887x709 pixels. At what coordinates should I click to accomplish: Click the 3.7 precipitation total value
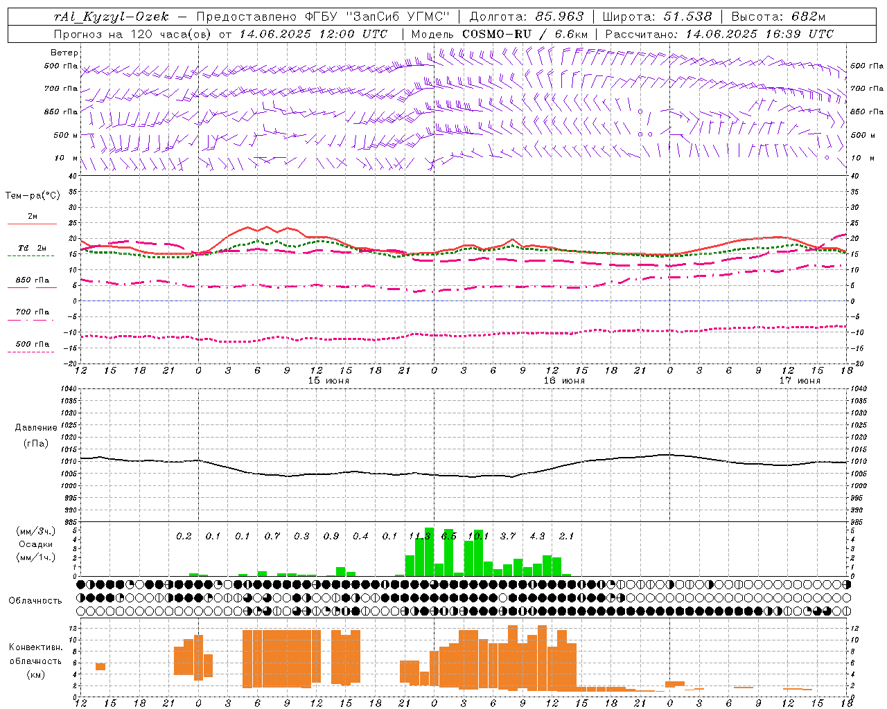508,537
